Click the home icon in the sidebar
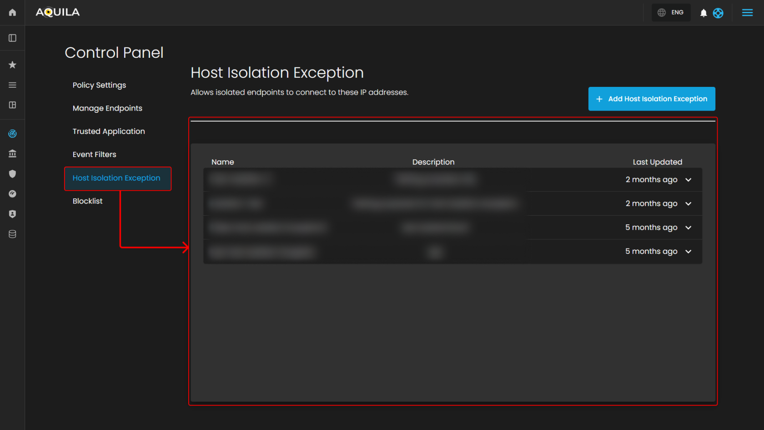 (x=12, y=12)
